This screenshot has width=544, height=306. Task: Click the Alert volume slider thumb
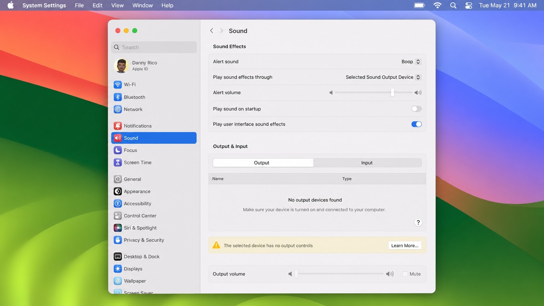click(392, 93)
